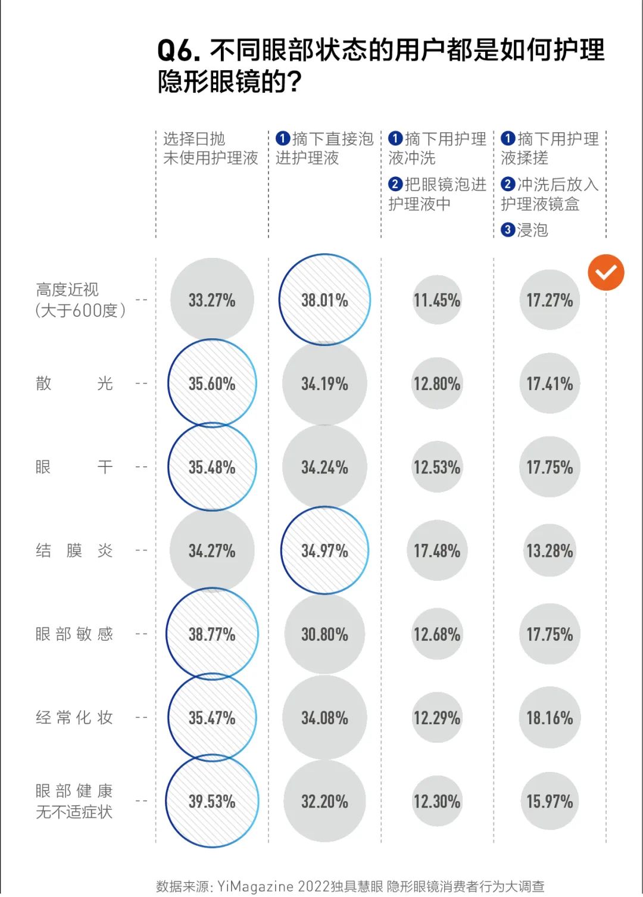Select the 30.80% gray bubble
The height and width of the screenshot is (897, 643).
[x=324, y=634]
